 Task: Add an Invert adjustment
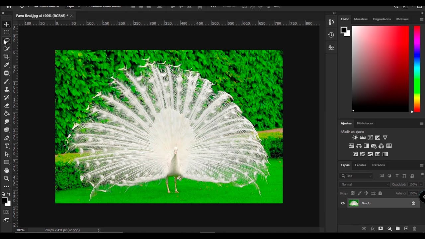coord(355,154)
